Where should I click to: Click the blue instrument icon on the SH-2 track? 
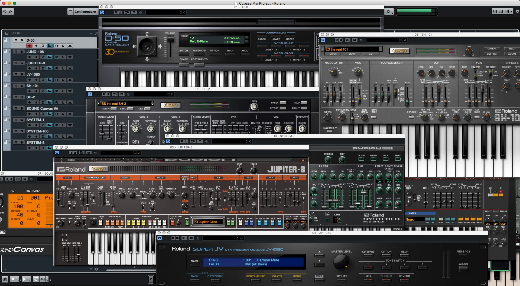click(x=50, y=102)
